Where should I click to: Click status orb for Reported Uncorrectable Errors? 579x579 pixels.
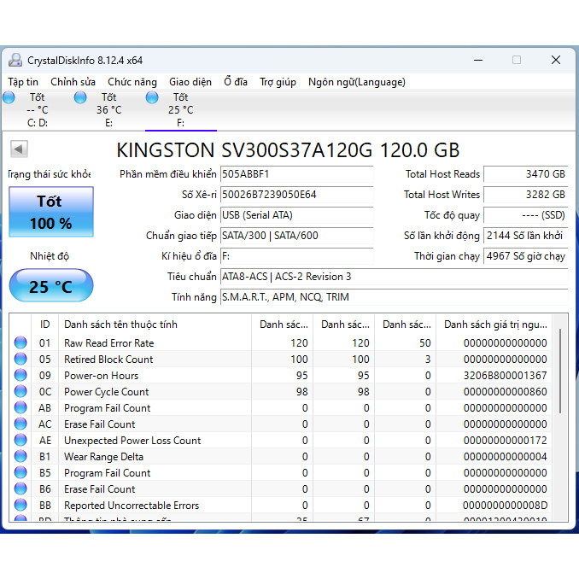(x=20, y=506)
